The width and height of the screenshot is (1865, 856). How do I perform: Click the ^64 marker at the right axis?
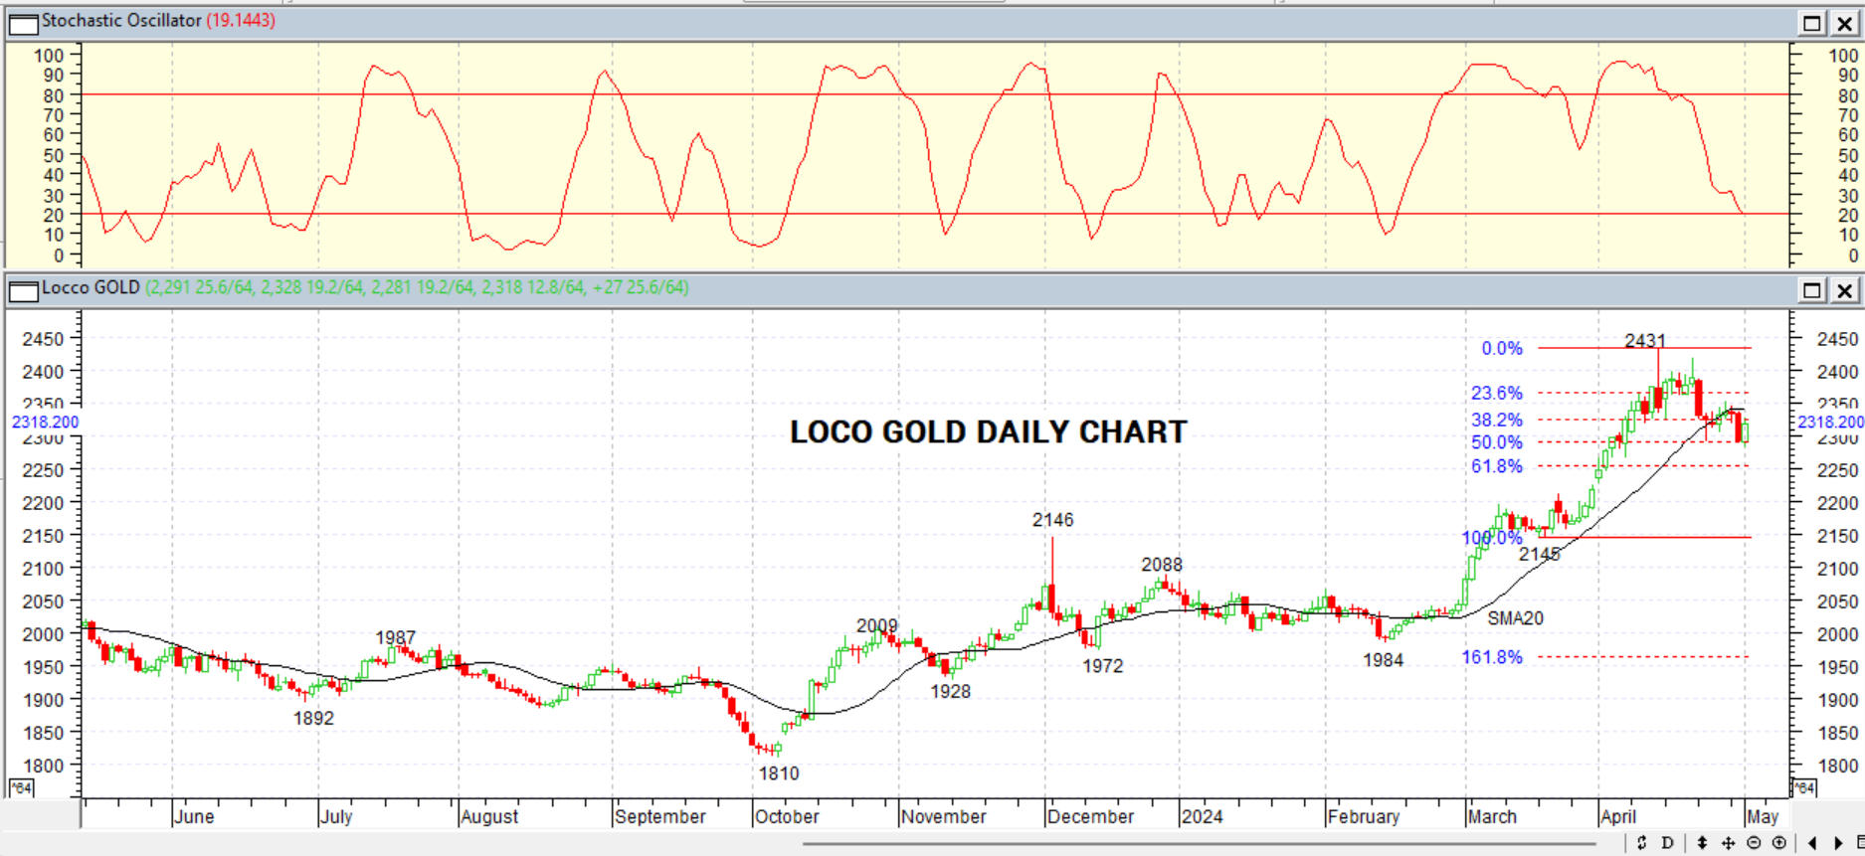pyautogui.click(x=1804, y=788)
